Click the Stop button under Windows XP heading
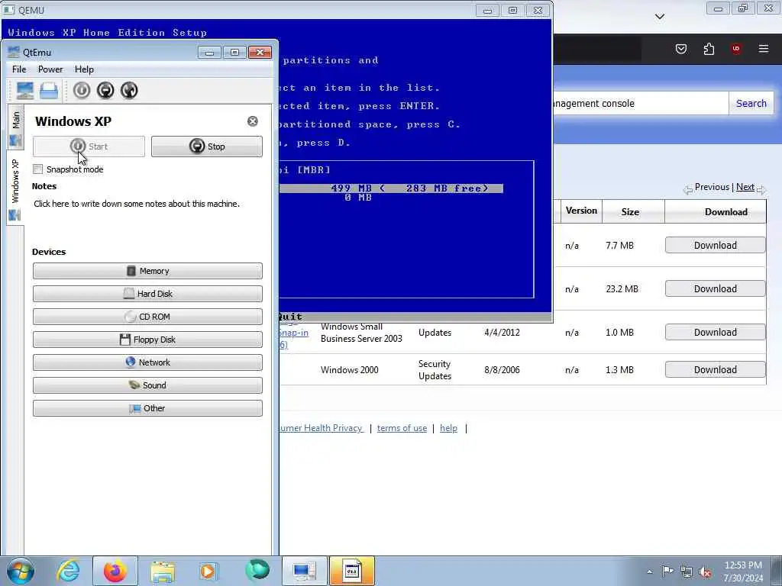This screenshot has height=586, width=782. (x=207, y=146)
